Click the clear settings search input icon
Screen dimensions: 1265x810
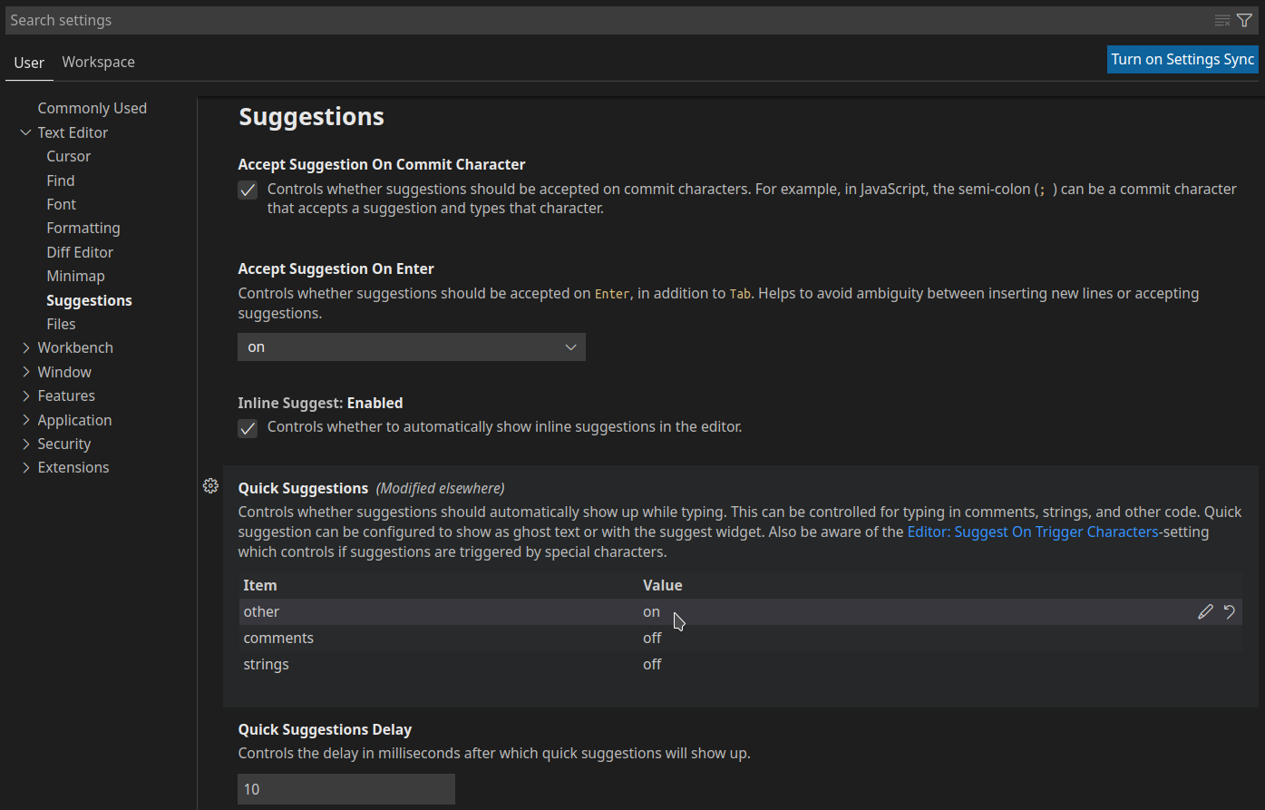coord(1222,20)
